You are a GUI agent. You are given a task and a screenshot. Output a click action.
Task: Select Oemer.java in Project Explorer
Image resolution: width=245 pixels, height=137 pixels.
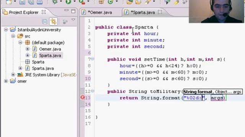coord(50,49)
